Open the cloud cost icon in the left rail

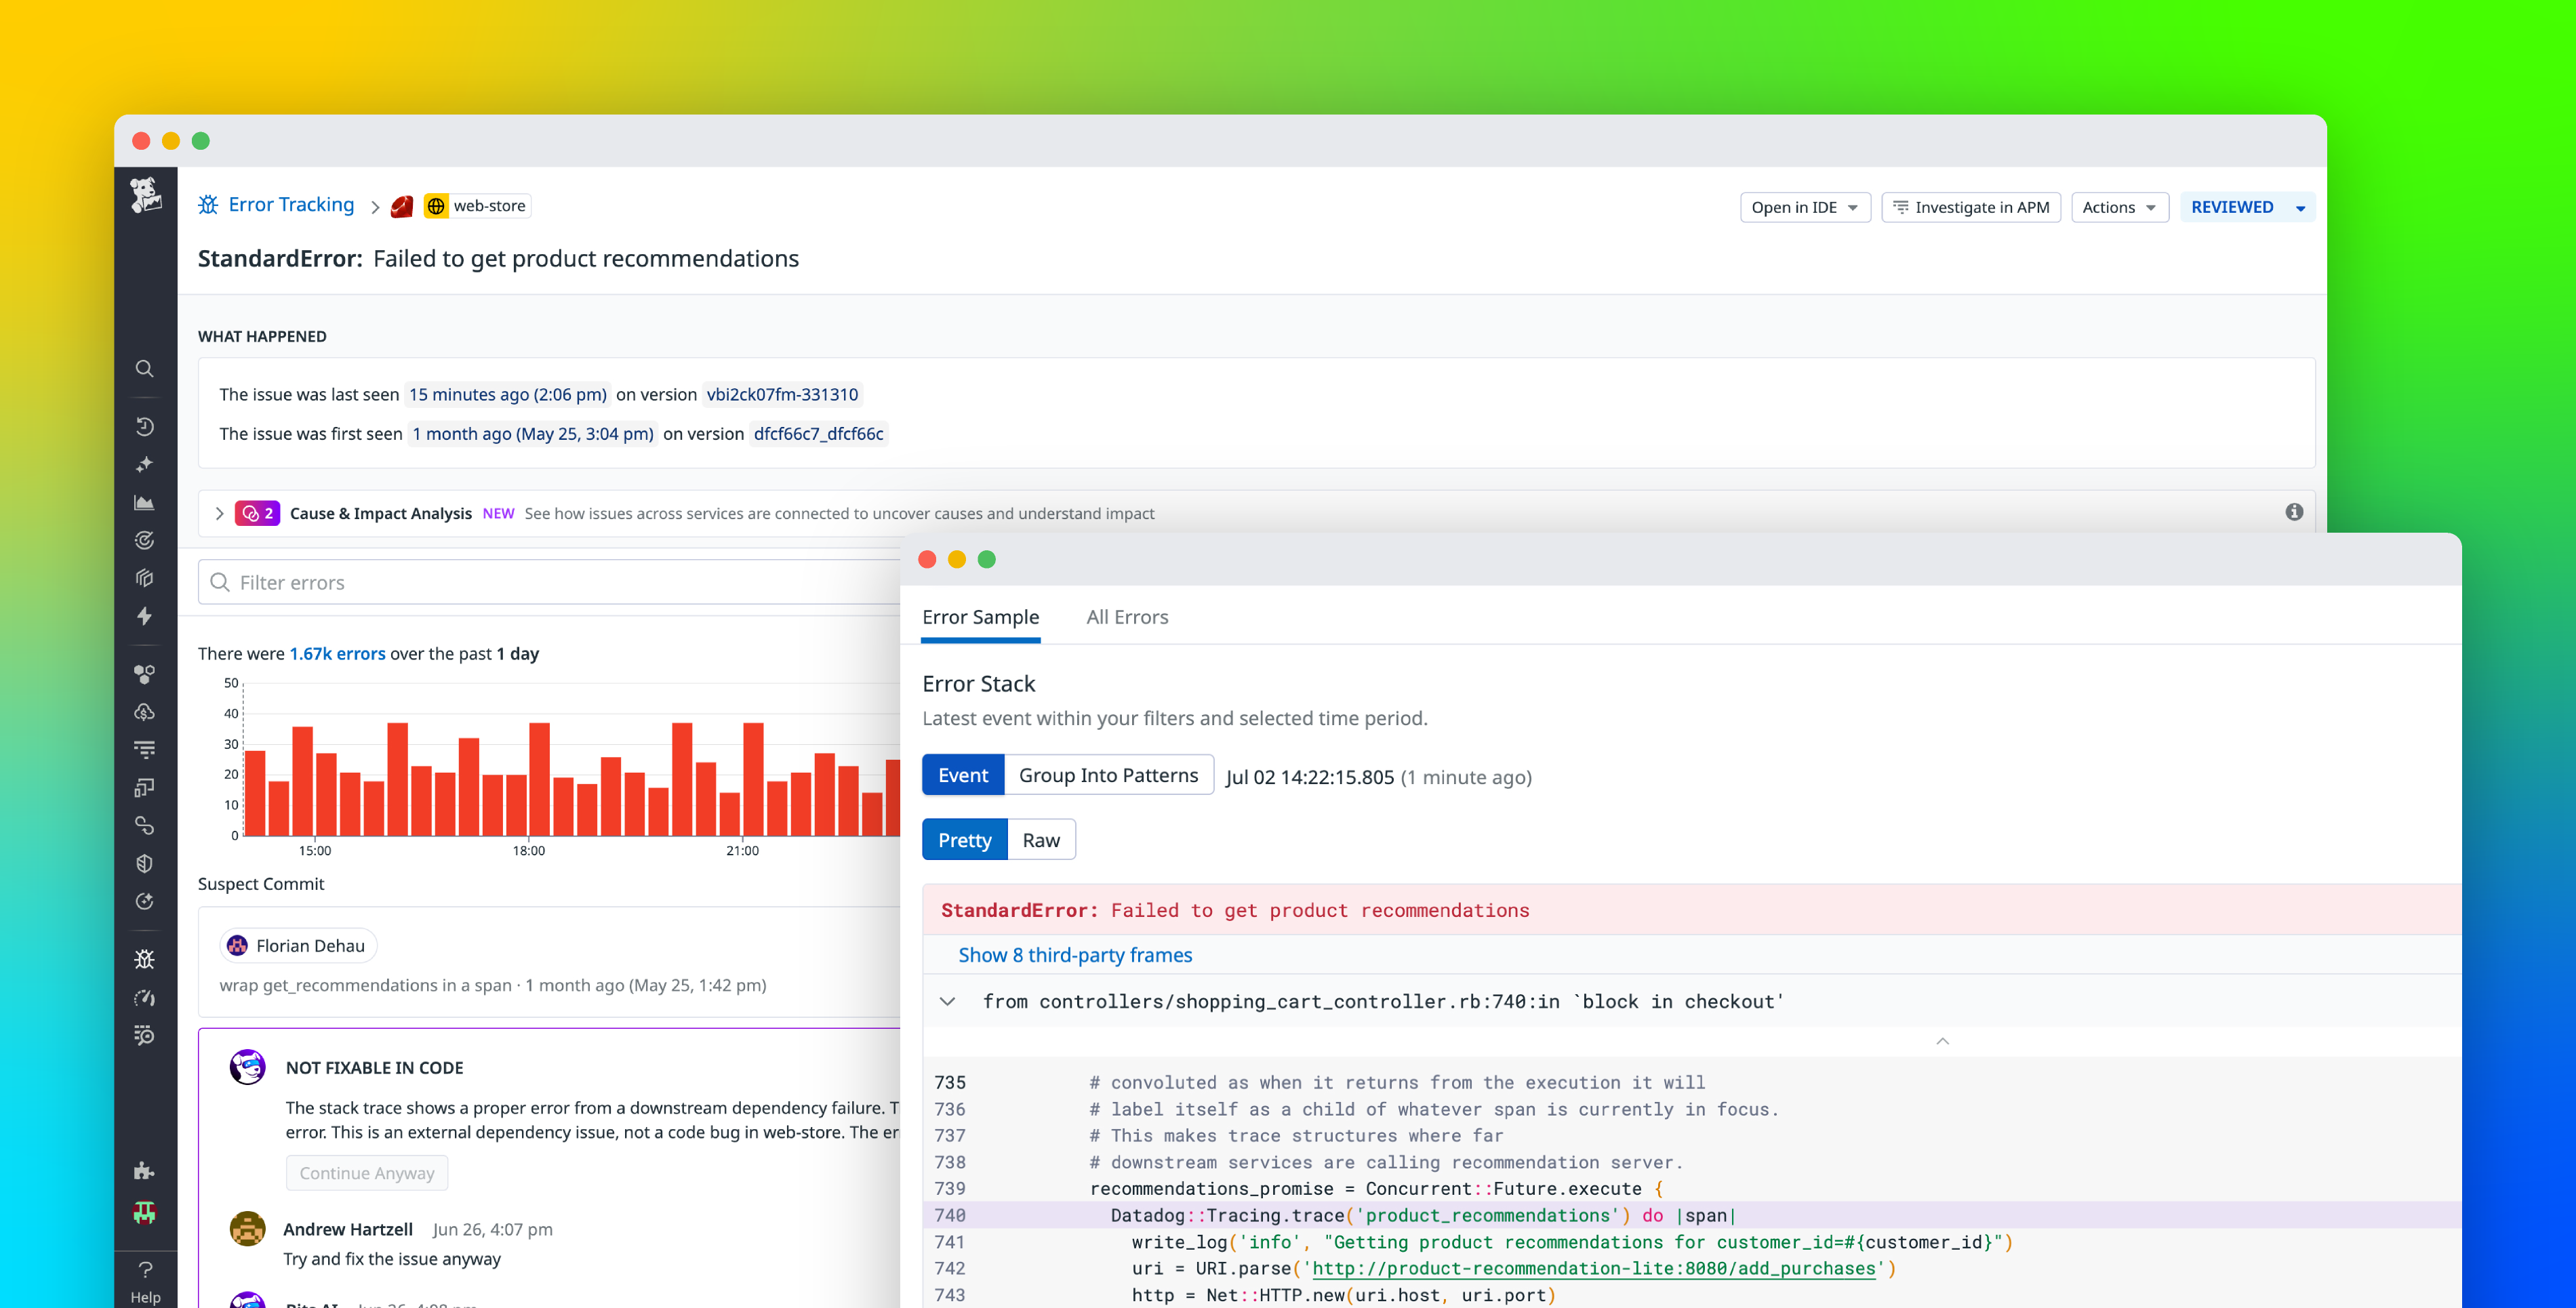[145, 713]
